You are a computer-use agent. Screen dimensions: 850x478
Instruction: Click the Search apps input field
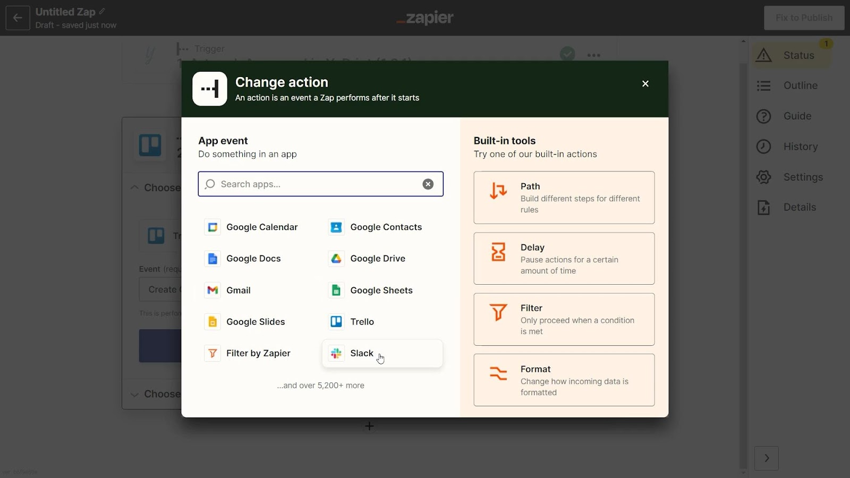tap(320, 184)
